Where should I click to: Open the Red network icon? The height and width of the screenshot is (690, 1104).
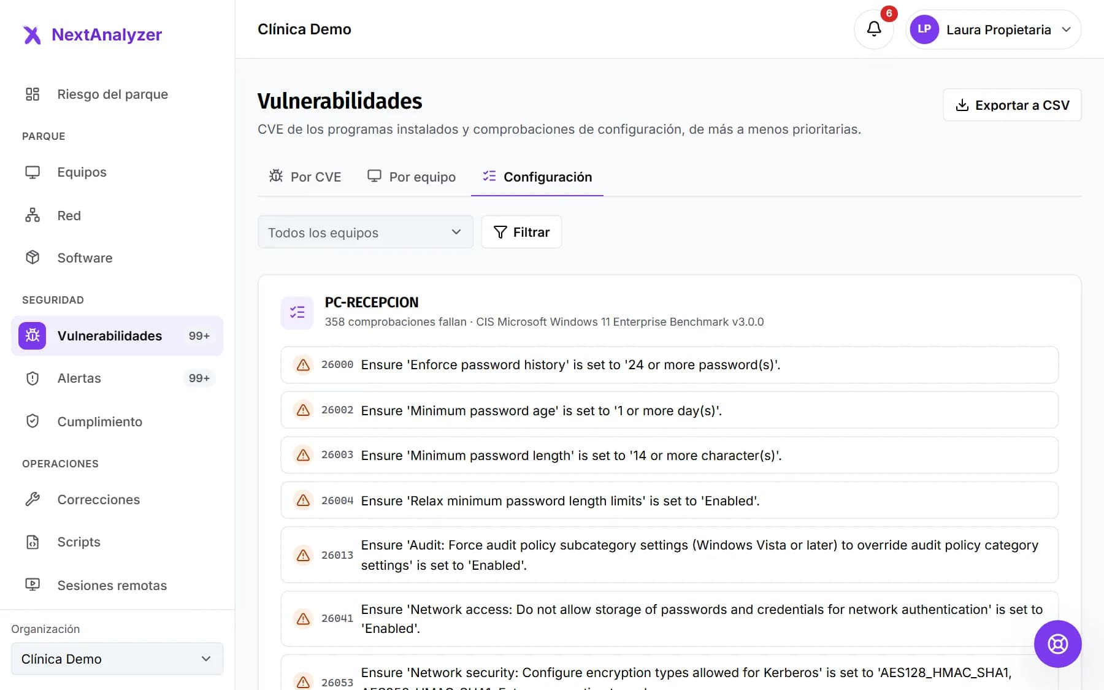click(33, 215)
